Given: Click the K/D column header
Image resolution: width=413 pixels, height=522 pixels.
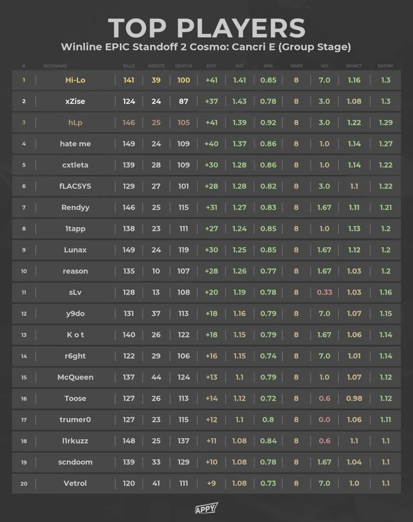Looking at the screenshot, I should [240, 66].
